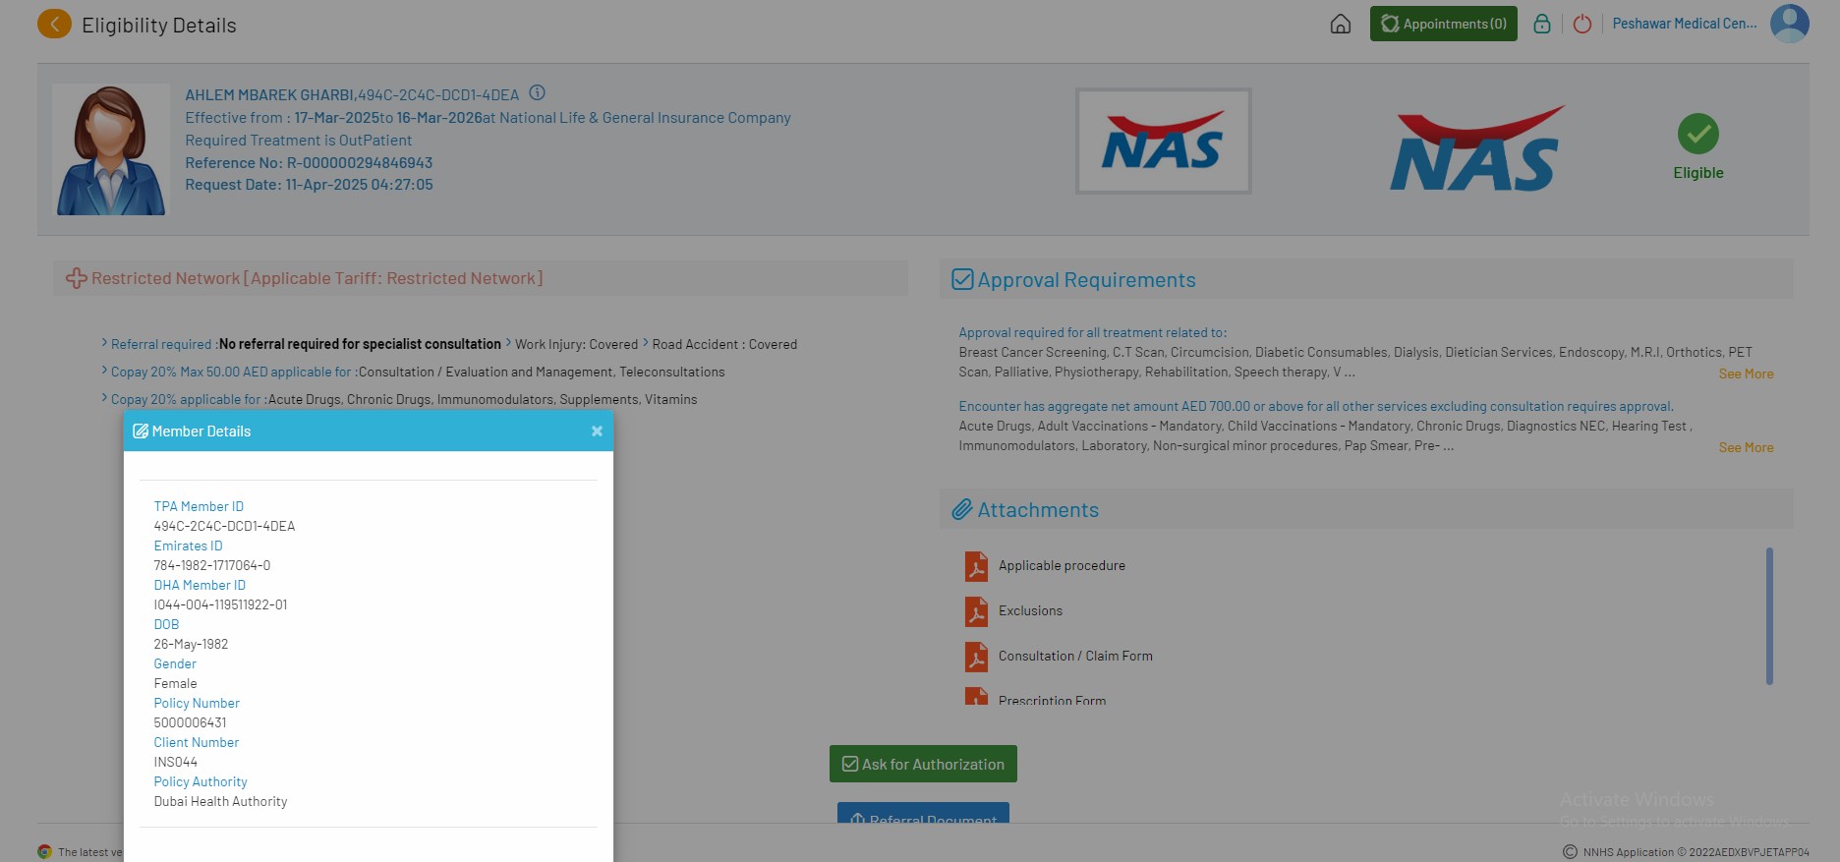The height and width of the screenshot is (862, 1840).
Task: Click the green lock icon
Action: click(x=1542, y=24)
